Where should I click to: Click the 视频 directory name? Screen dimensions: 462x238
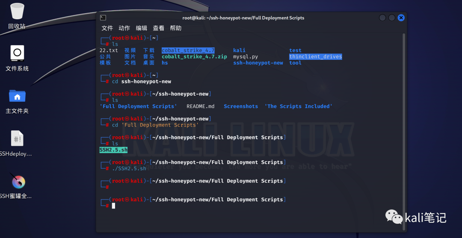(130, 50)
